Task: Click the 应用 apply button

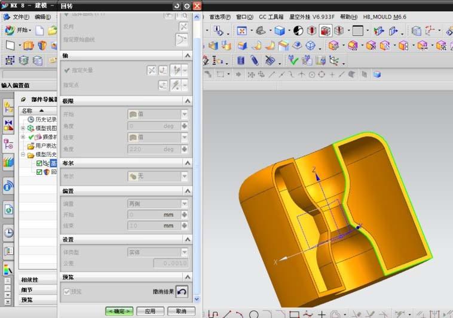Action: [150, 311]
